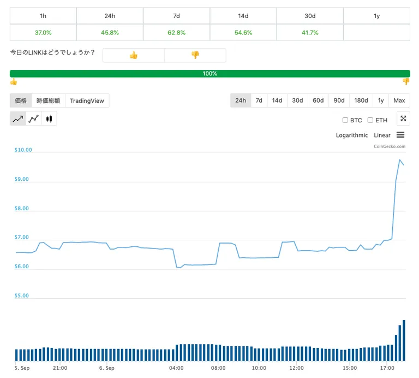Vote thumbs up for LINK today
Screen dimensions: 419x378
(133, 55)
